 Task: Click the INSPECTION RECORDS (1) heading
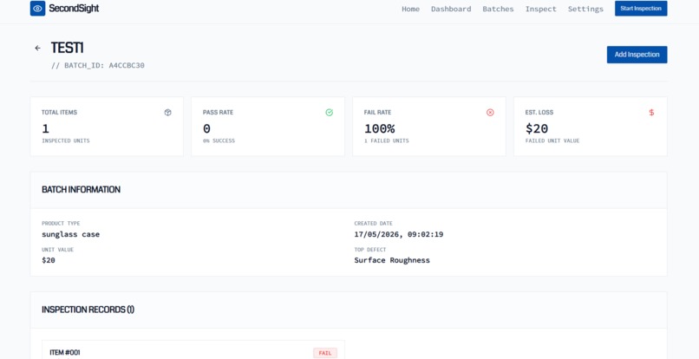pyautogui.click(x=88, y=310)
